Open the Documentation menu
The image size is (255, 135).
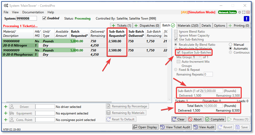tap(33, 12)
